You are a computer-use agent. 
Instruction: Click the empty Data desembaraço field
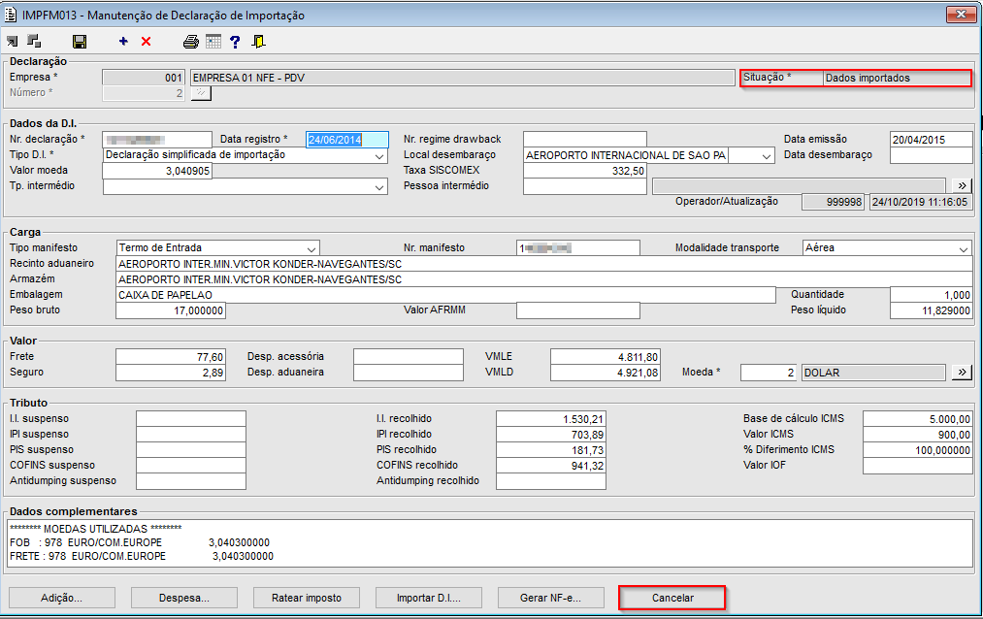point(931,155)
